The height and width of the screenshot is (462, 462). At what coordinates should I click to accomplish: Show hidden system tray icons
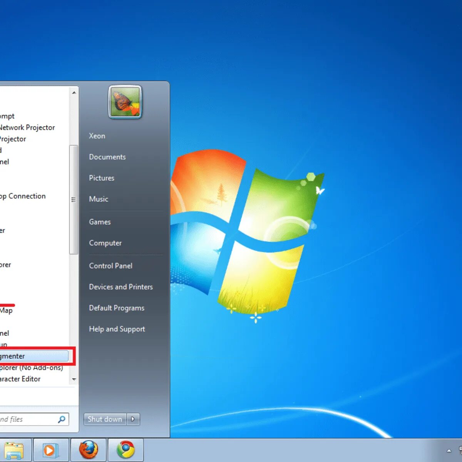[x=449, y=450]
